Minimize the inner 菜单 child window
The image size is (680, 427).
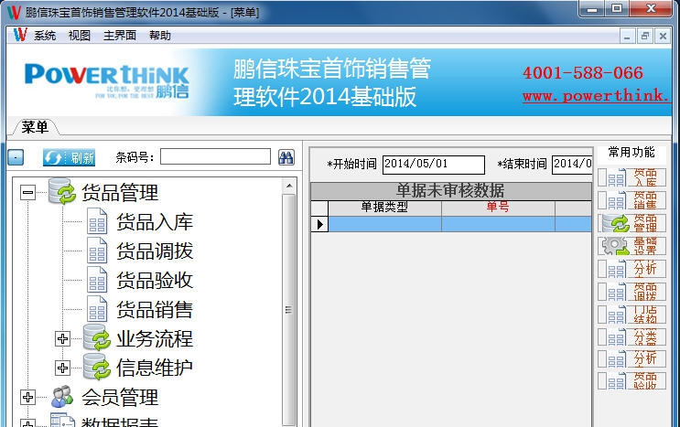click(627, 36)
